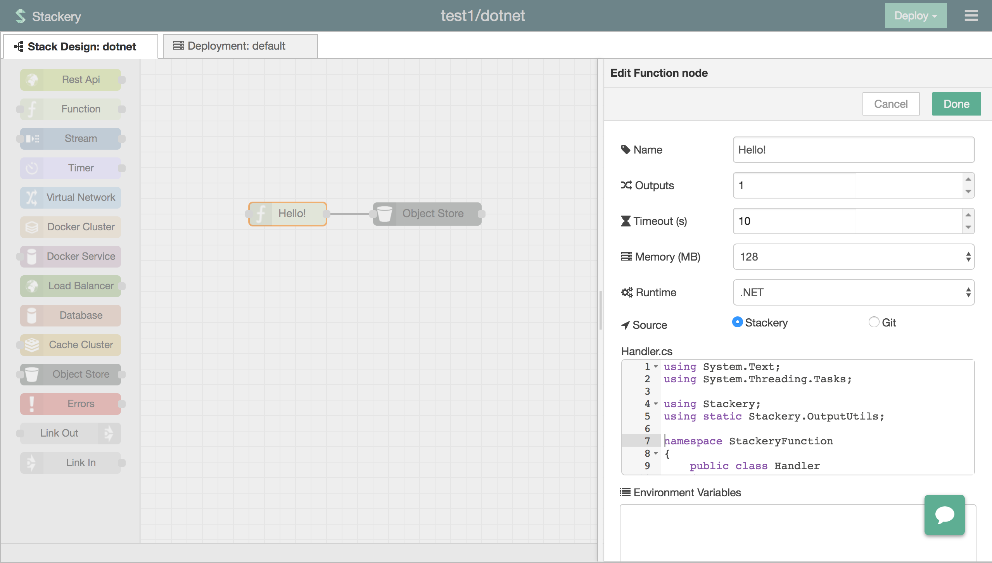Click the 'public class Handler' code line

tap(755, 466)
